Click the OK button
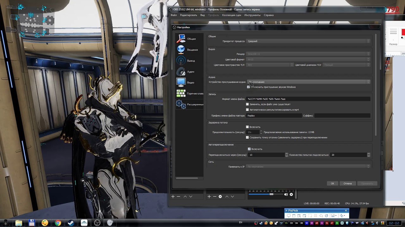The height and width of the screenshot is (227, 405). [x=333, y=183]
